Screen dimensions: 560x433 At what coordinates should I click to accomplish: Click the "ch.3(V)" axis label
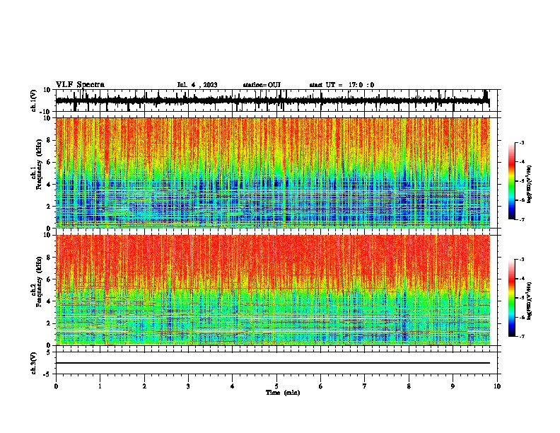click(34, 363)
